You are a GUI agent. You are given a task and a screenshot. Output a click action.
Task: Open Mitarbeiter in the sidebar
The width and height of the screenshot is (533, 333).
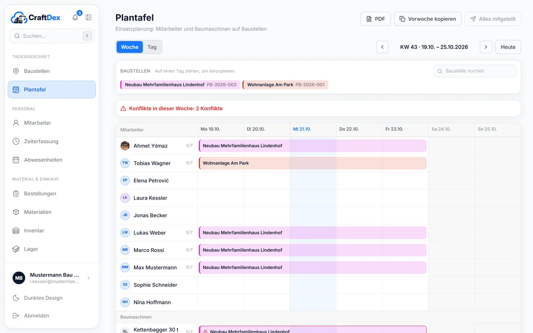[x=52, y=123]
